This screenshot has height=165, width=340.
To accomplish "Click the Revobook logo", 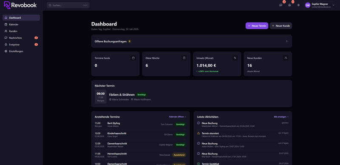I will point(20,5).
